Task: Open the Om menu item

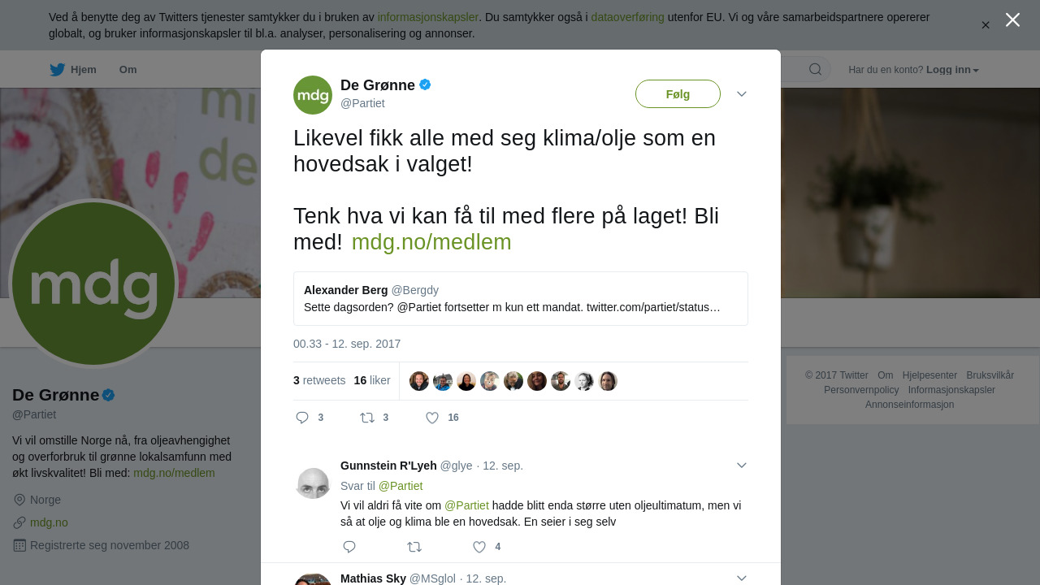Action: point(128,70)
